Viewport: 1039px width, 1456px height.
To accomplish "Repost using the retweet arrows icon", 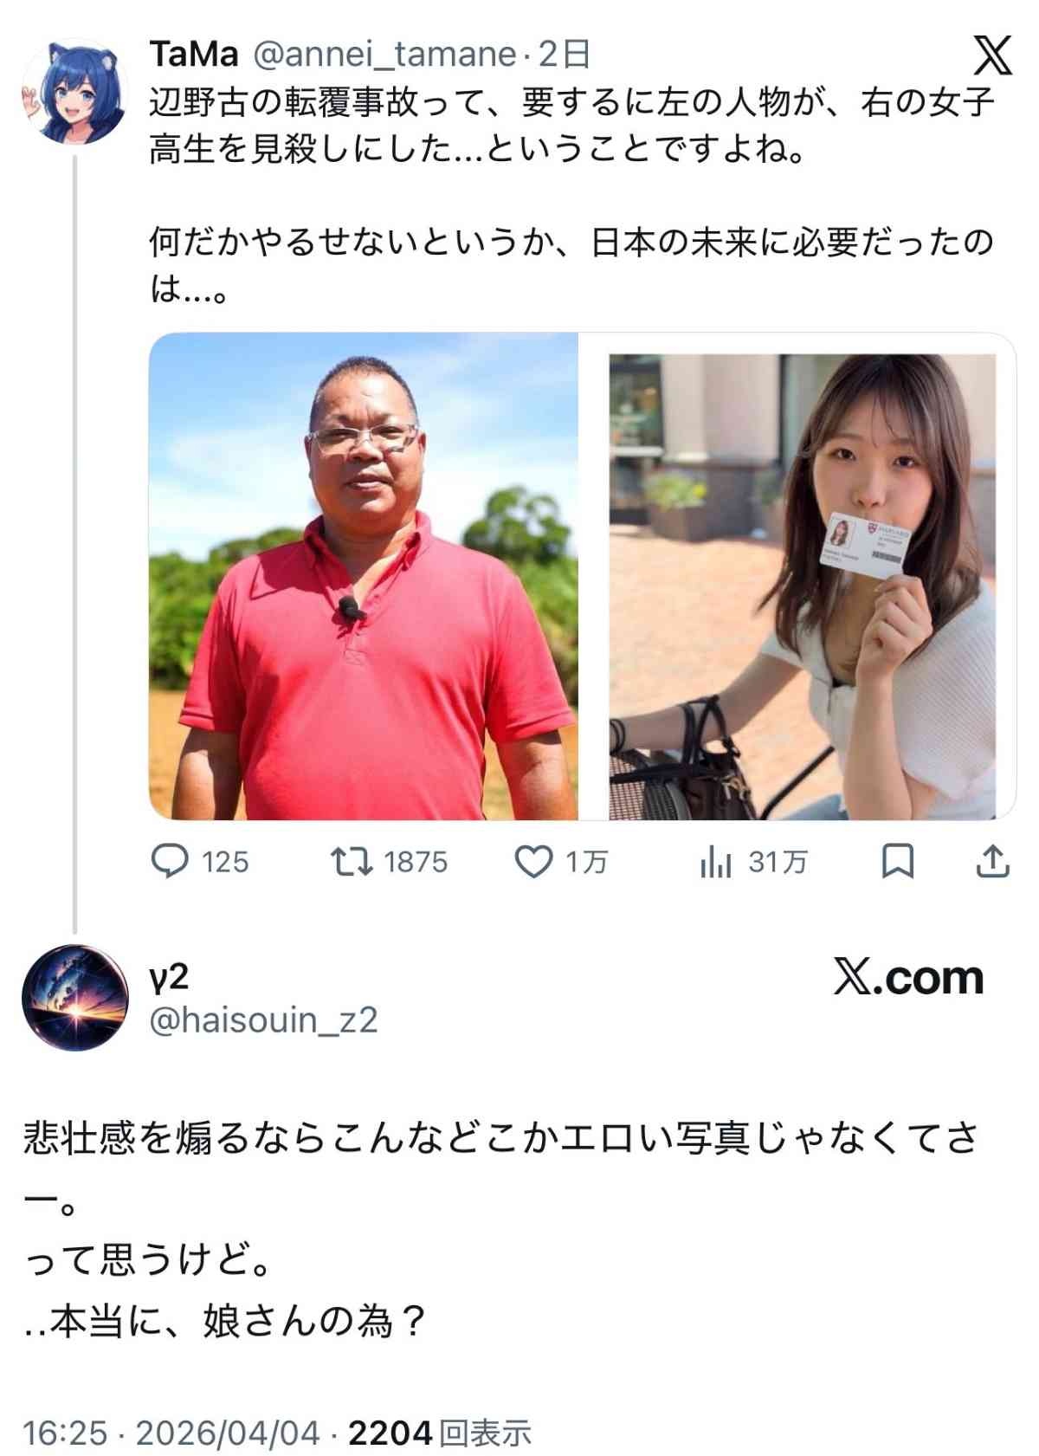I will coord(352,862).
